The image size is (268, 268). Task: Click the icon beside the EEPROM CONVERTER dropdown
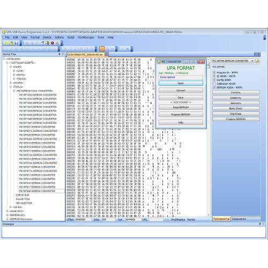(x=257, y=61)
